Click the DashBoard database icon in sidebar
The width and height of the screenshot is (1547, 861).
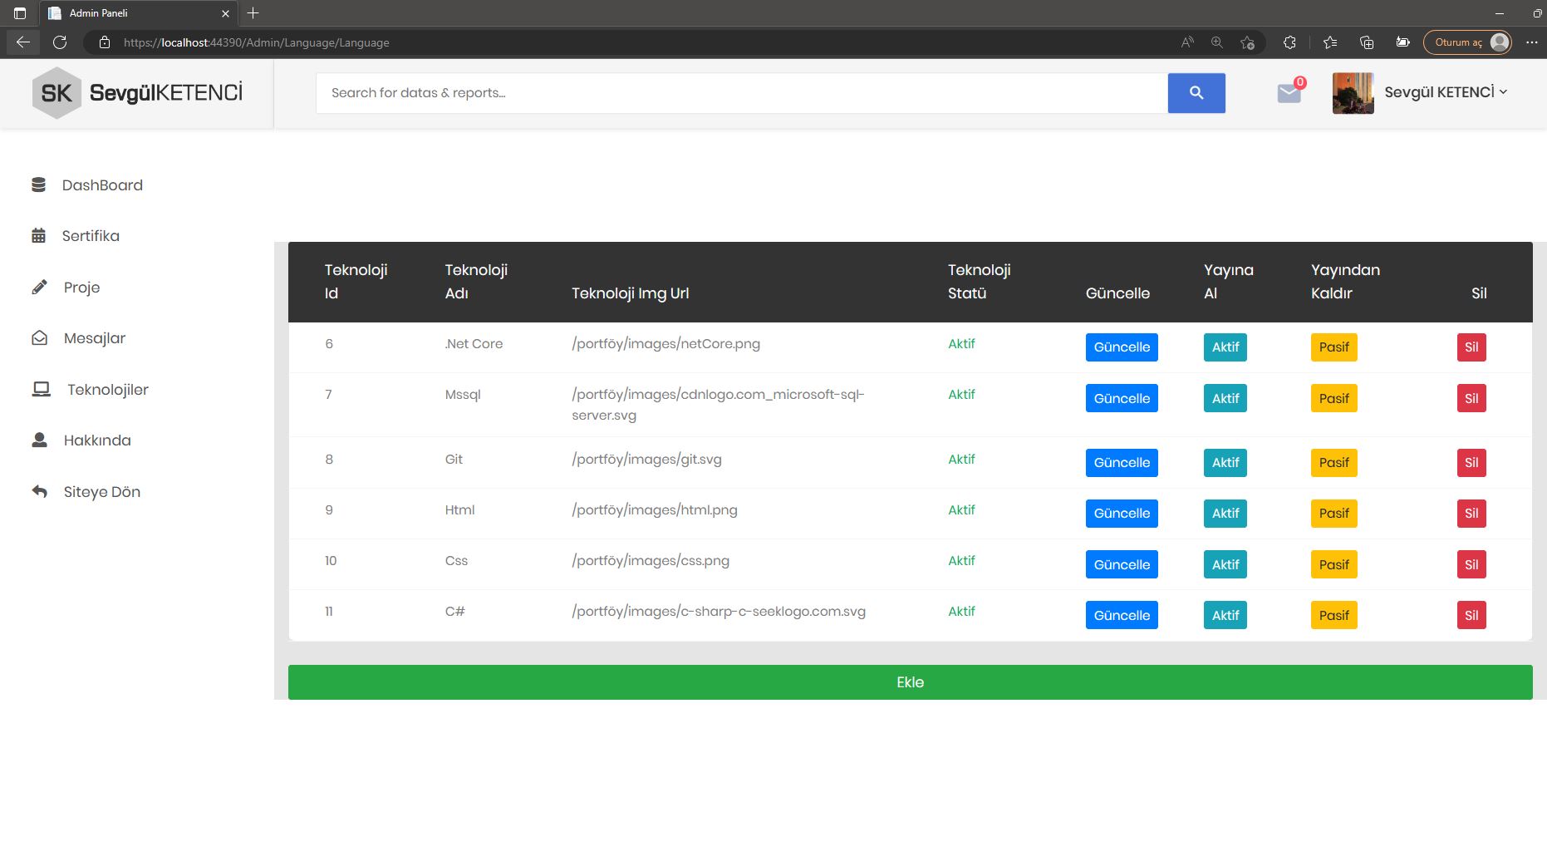[38, 184]
